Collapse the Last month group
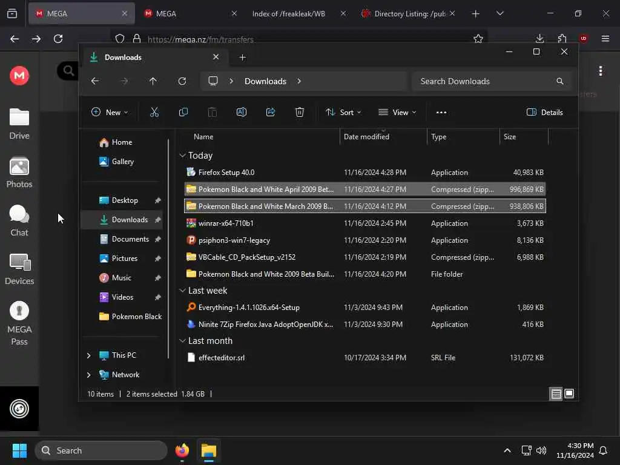The height and width of the screenshot is (465, 620). [182, 341]
